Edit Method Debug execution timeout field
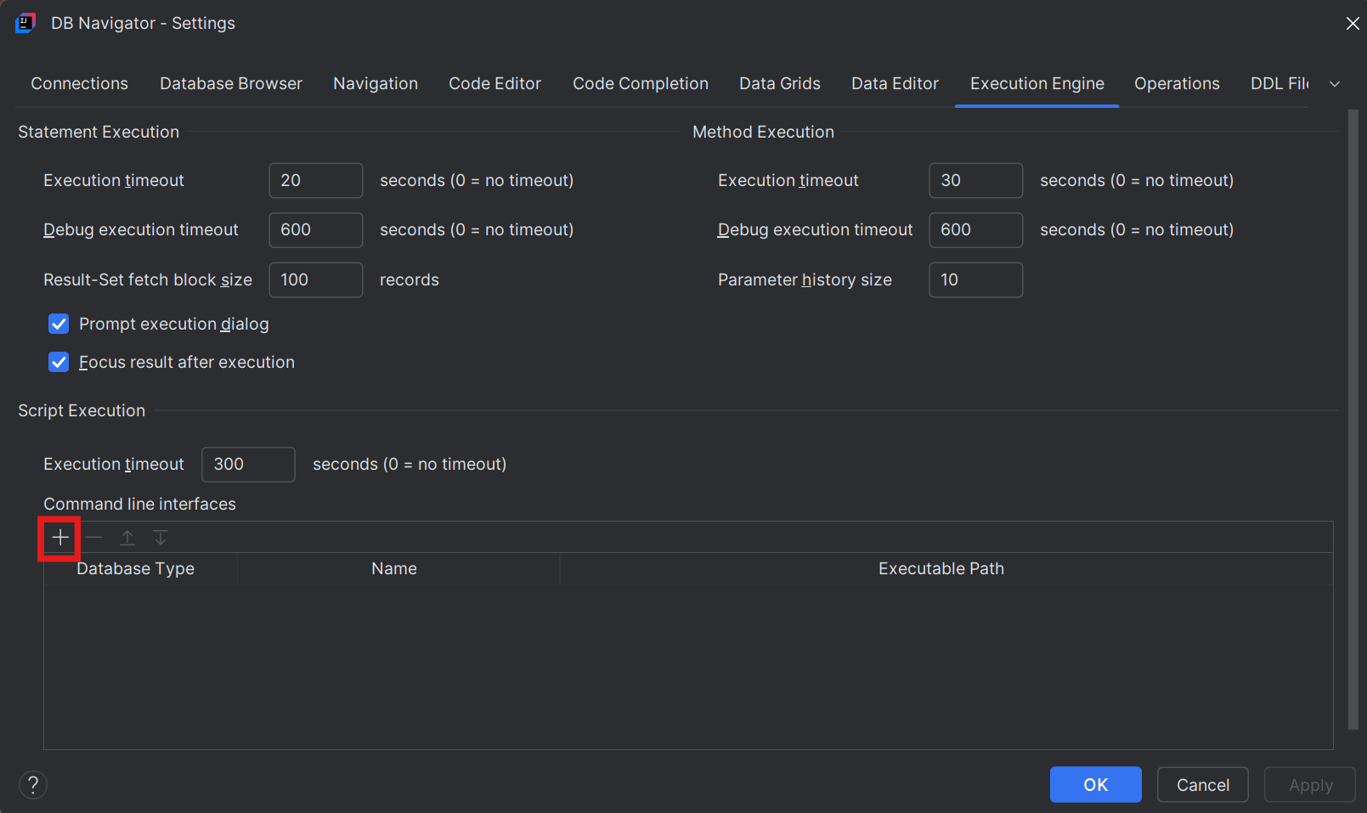The width and height of the screenshot is (1367, 813). (x=976, y=229)
